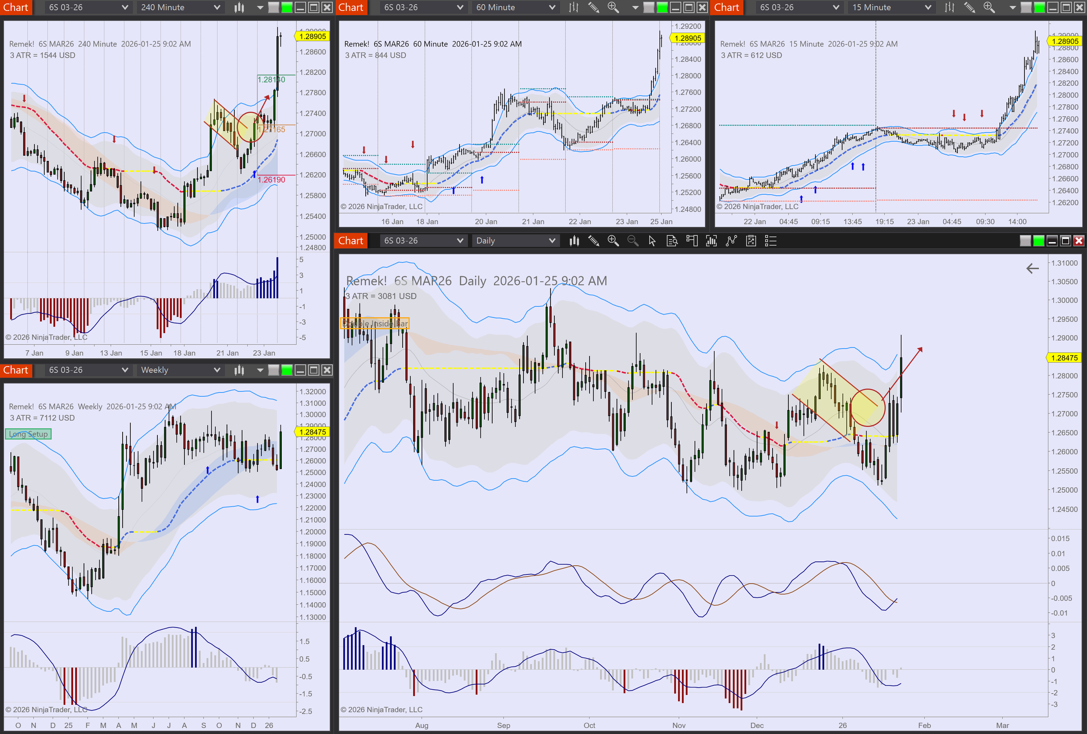Click zoom in magnifier on Daily chart

point(613,241)
